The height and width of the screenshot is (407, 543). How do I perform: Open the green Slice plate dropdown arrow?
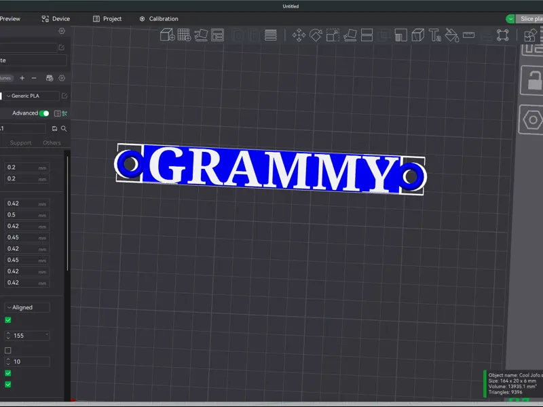(510, 19)
